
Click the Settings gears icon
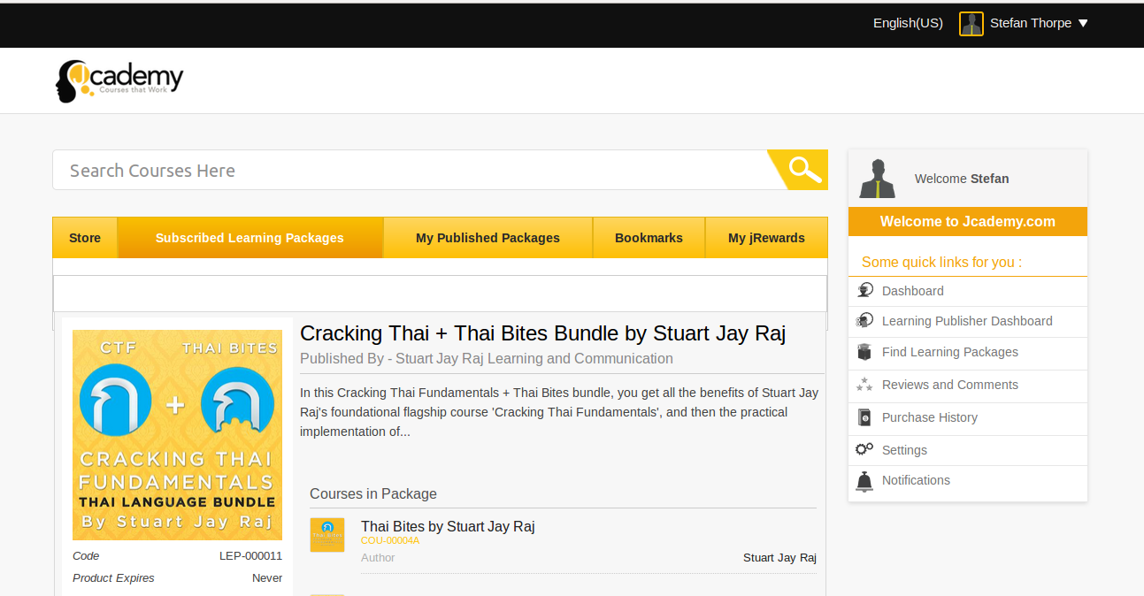pyautogui.click(x=864, y=449)
